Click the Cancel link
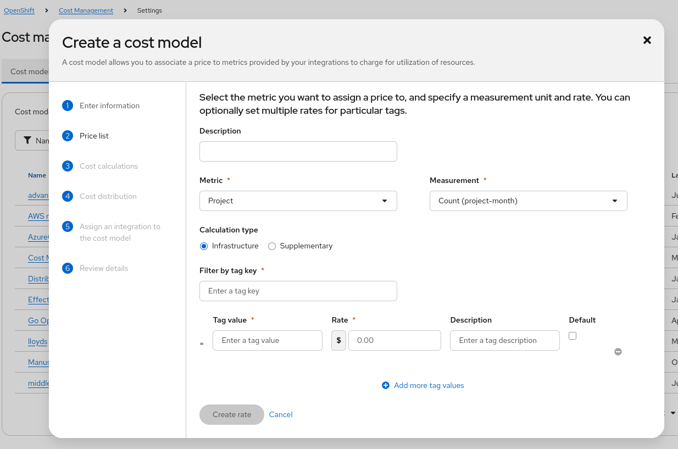Screen dimensions: 678x449 click(x=281, y=415)
